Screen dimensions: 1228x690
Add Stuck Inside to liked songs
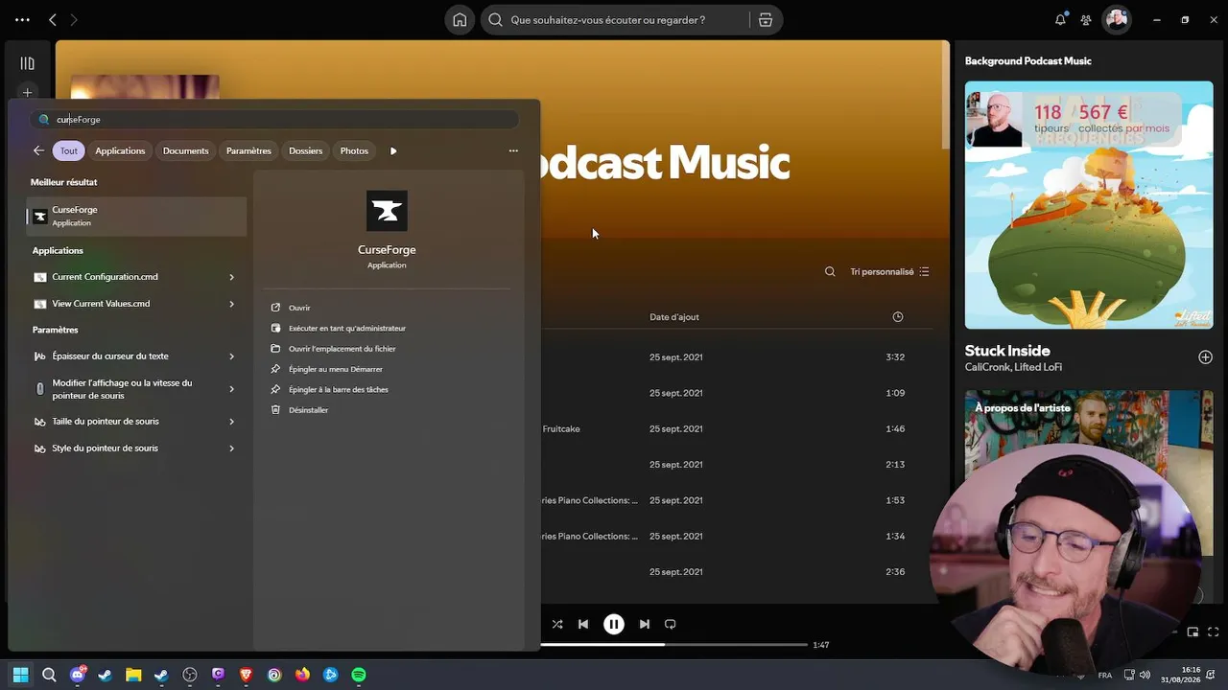click(1205, 357)
